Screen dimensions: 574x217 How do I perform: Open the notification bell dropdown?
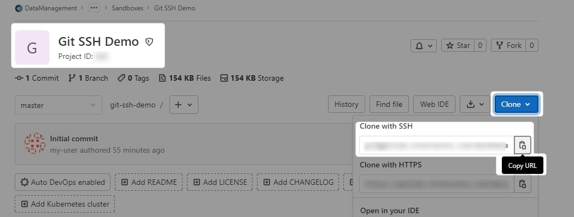pyautogui.click(x=424, y=46)
